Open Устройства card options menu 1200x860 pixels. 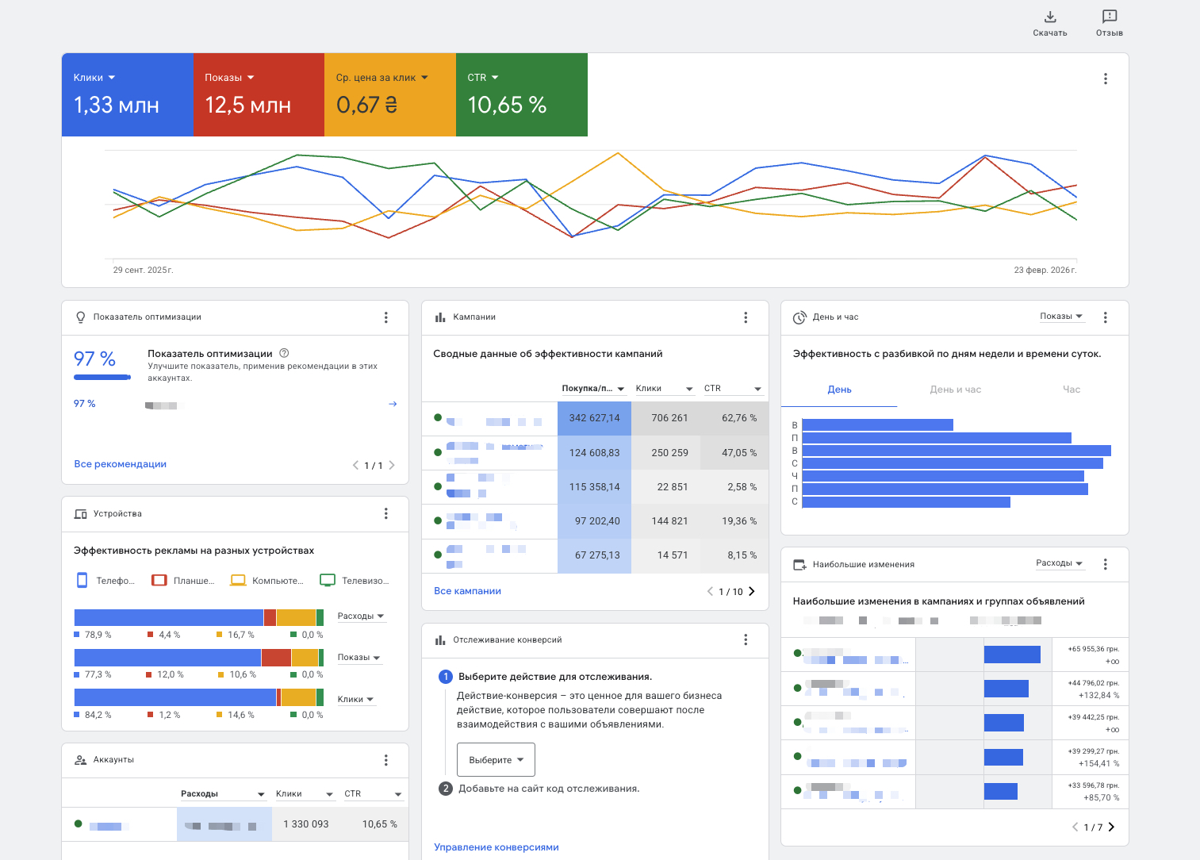click(x=385, y=514)
